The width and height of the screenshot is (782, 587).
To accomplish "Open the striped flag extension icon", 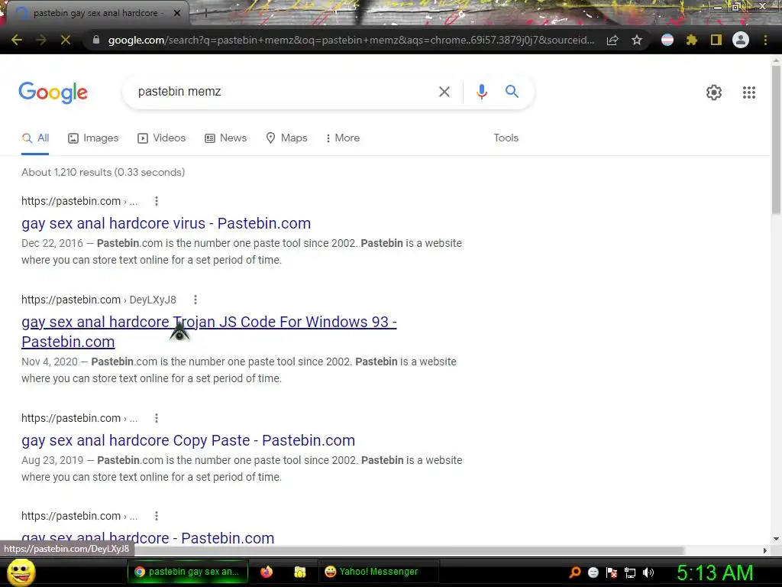I will (x=667, y=40).
